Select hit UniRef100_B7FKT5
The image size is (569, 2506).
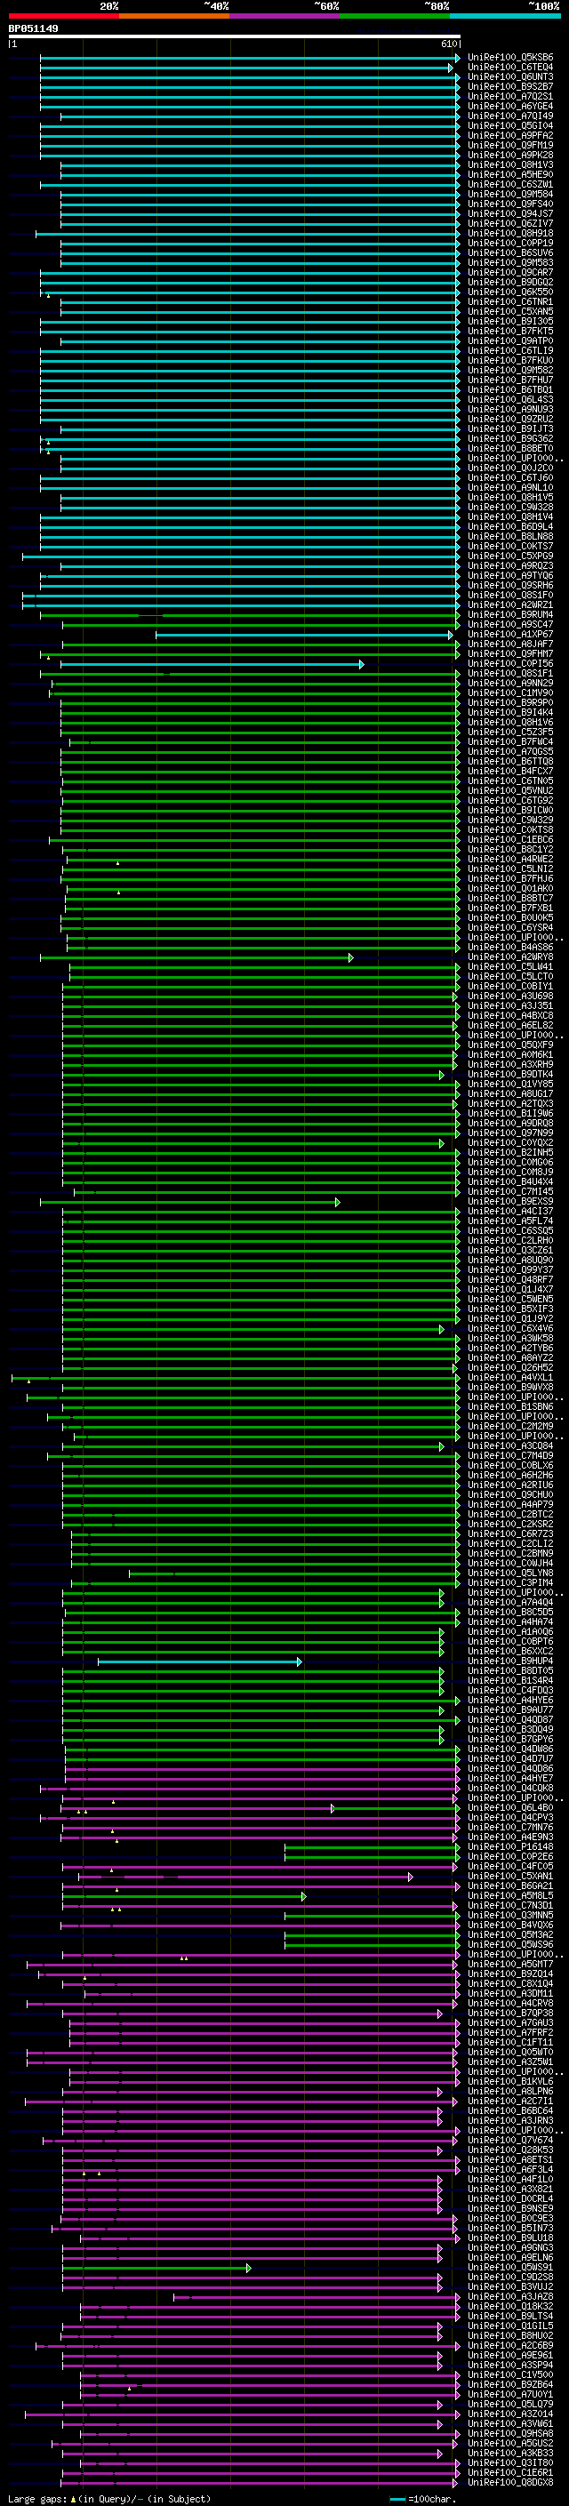(x=510, y=331)
